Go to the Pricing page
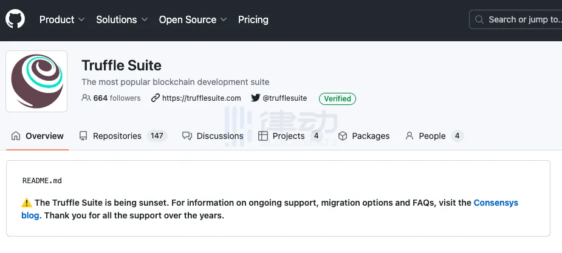562x253 pixels. tap(253, 19)
